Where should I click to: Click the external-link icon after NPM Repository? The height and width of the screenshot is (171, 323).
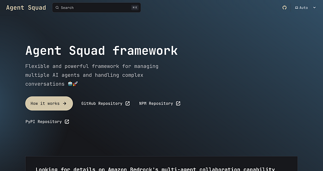[x=178, y=104]
